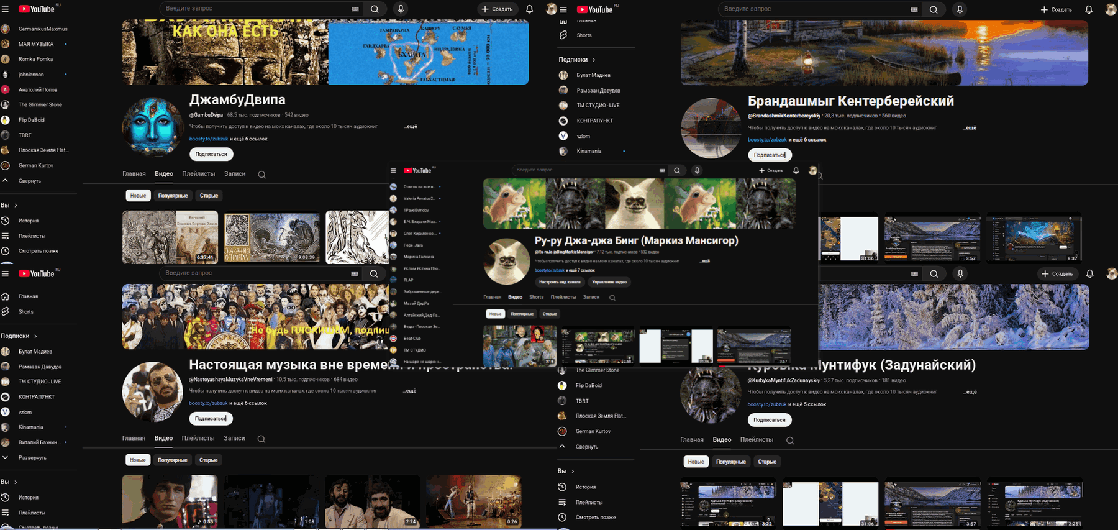Click YouTube logo in Брандашмыг Кентерберейский window

(595, 9)
